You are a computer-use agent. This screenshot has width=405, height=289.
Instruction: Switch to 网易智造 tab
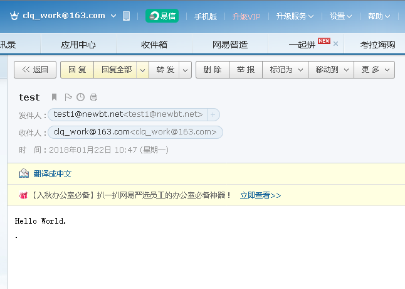click(x=230, y=45)
